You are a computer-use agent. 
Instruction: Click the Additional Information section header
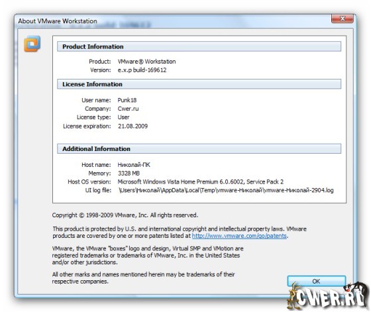199,149
